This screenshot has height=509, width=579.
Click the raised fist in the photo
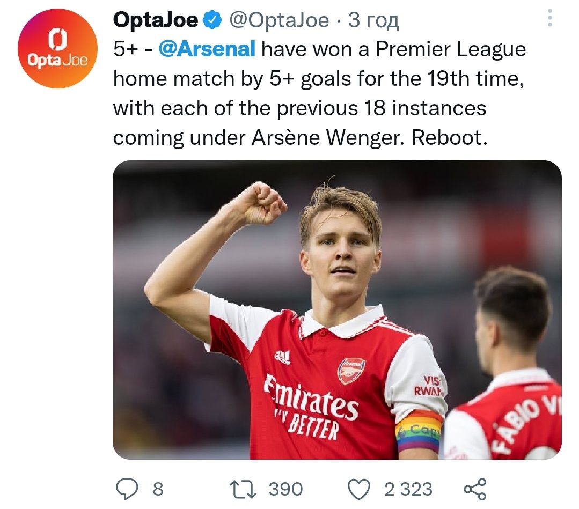261,202
